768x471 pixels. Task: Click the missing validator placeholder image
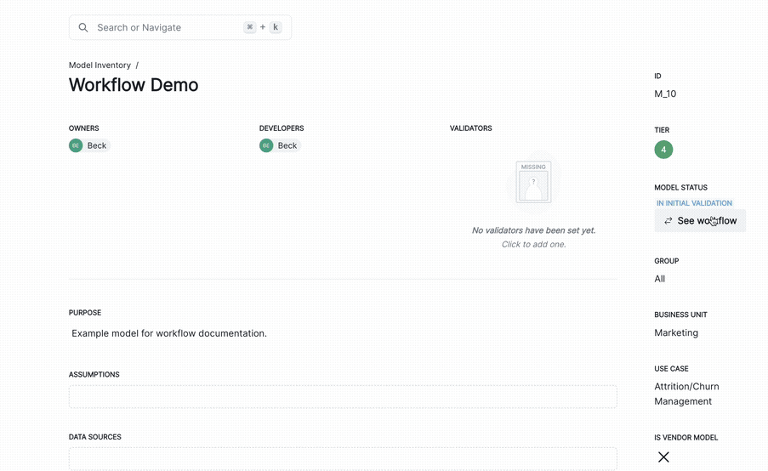(533, 182)
